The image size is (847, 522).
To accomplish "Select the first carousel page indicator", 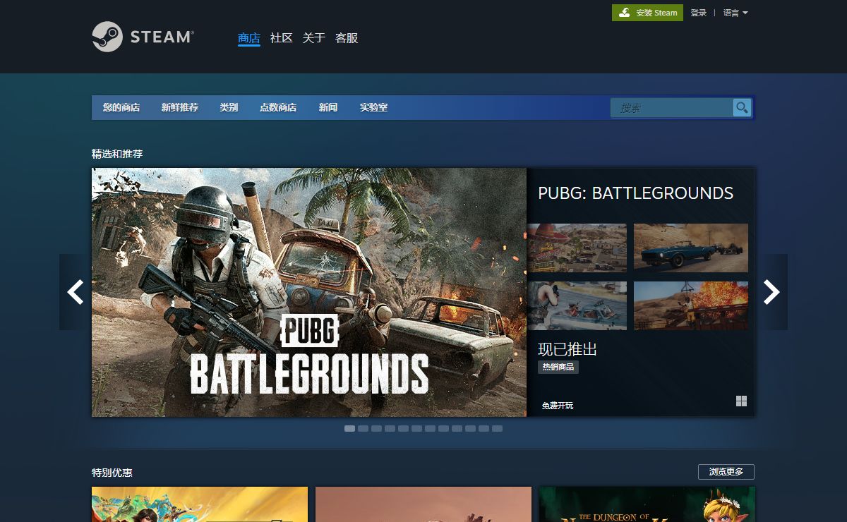I will tap(349, 428).
